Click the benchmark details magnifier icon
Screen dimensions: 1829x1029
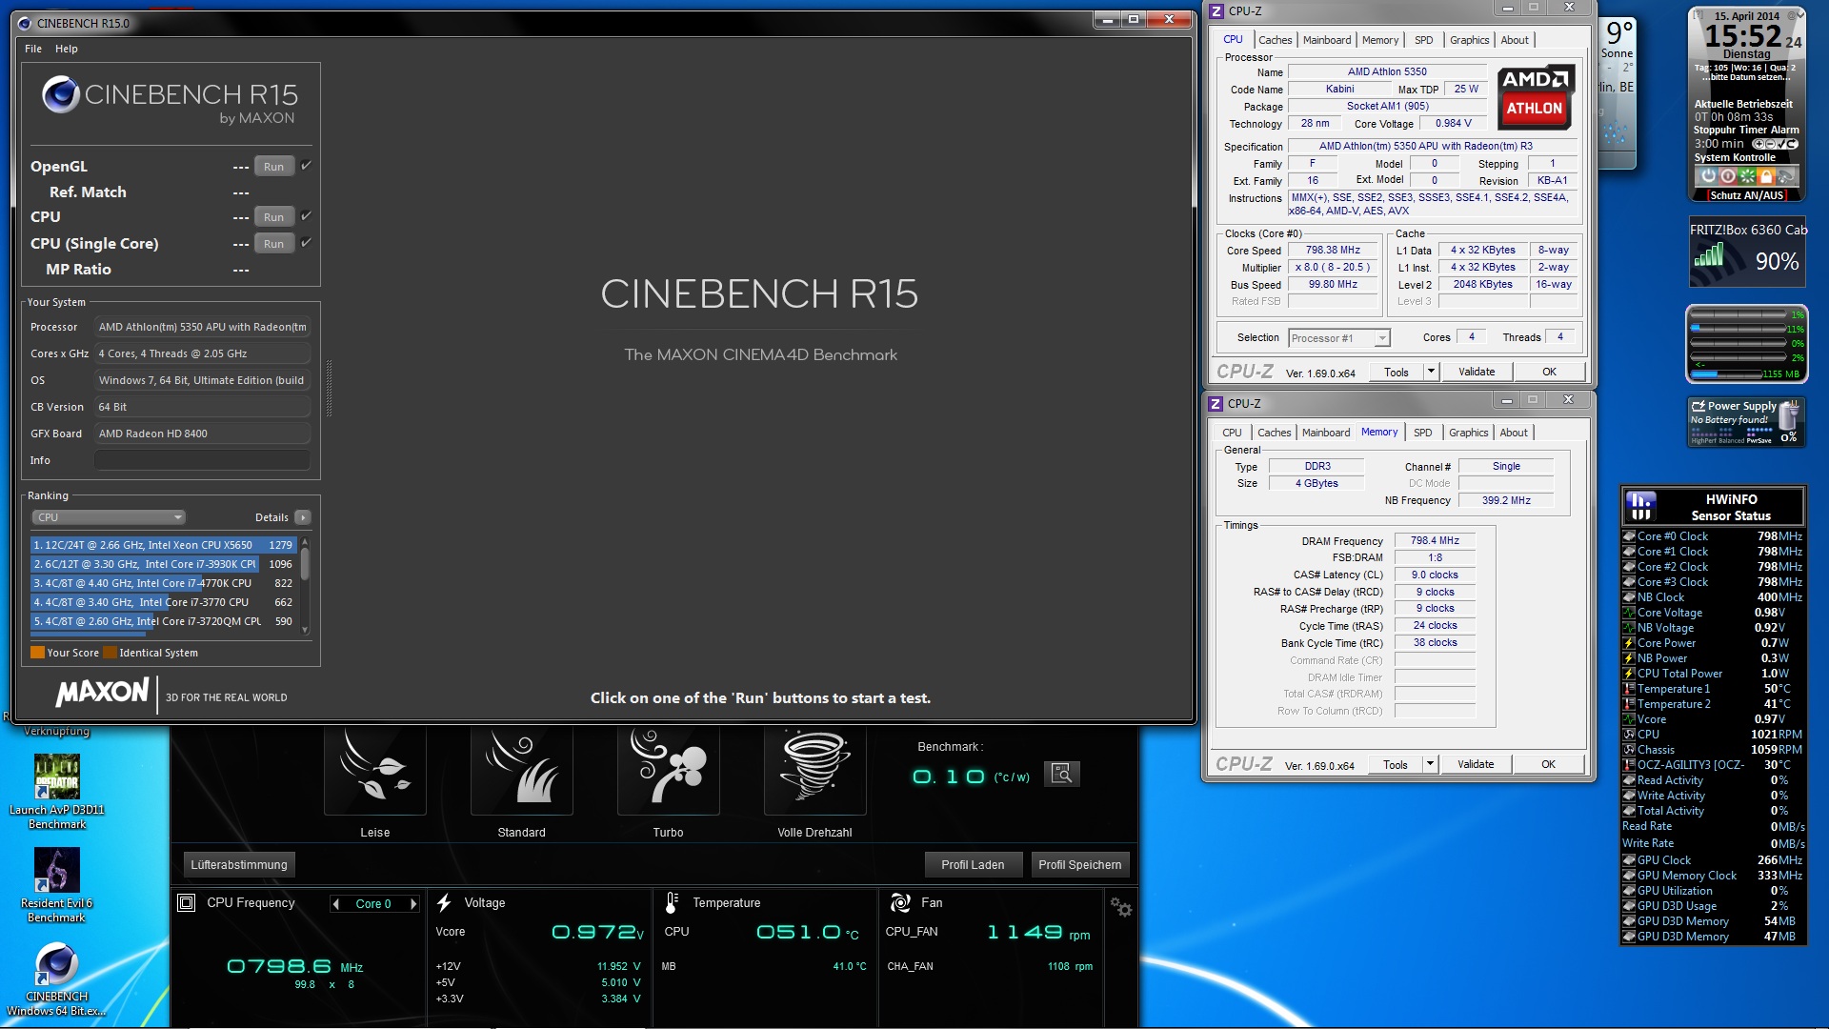(1061, 774)
